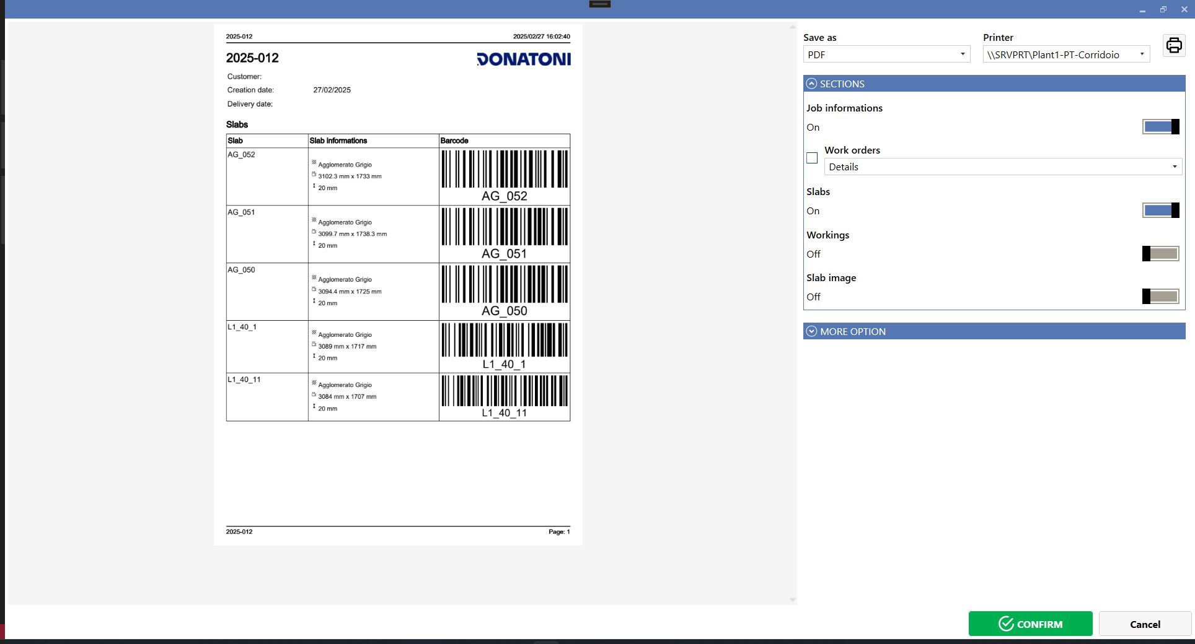This screenshot has height=644, width=1195.
Task: Minimize the print preview window
Action: point(1142,9)
